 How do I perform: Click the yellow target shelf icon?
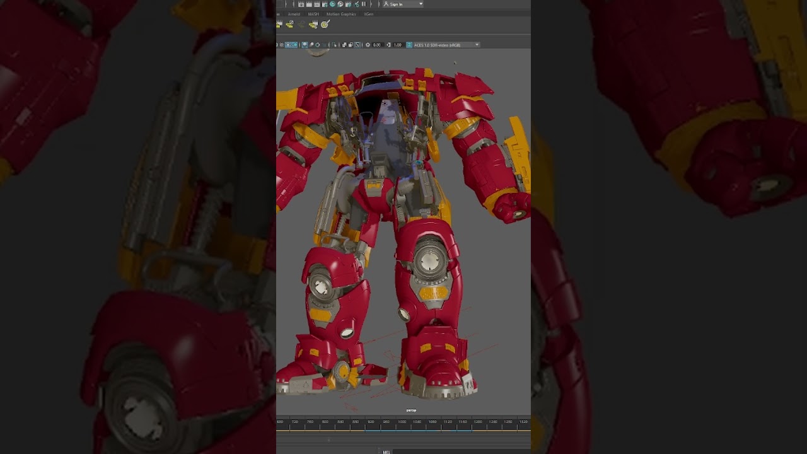click(325, 25)
